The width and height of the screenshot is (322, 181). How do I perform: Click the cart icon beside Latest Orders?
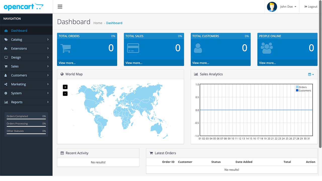click(151, 153)
